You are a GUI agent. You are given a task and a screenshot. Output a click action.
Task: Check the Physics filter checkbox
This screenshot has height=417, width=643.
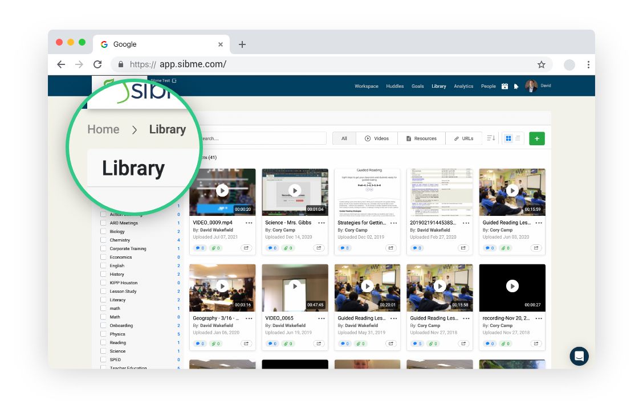(103, 334)
